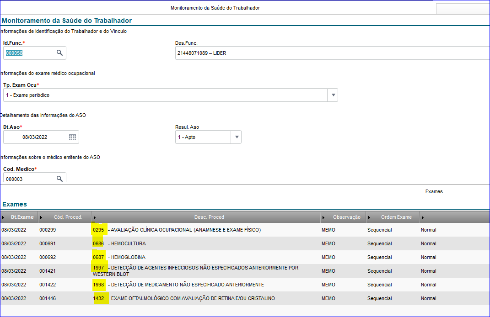
Task: Open calendar picker icon in Dt.Aso field
Action: coord(72,137)
